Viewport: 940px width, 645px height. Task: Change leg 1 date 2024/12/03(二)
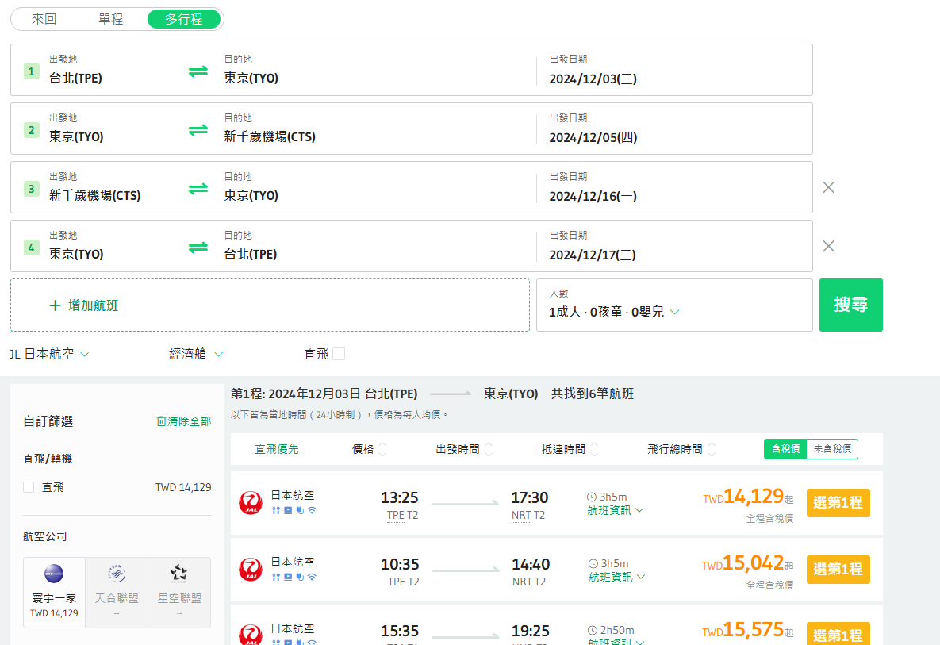point(593,79)
